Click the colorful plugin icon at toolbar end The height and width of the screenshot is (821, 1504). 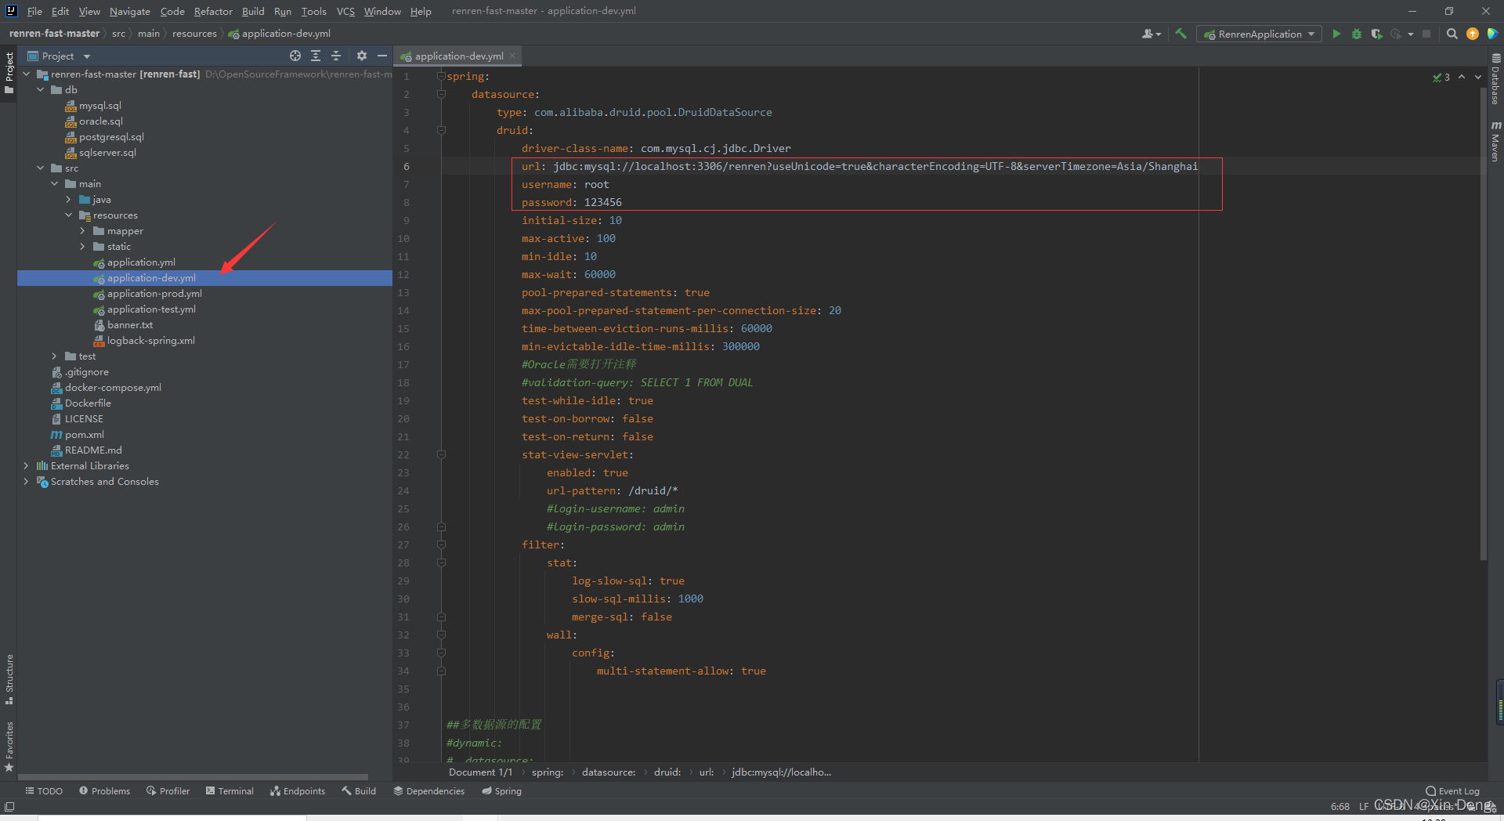pos(1492,34)
